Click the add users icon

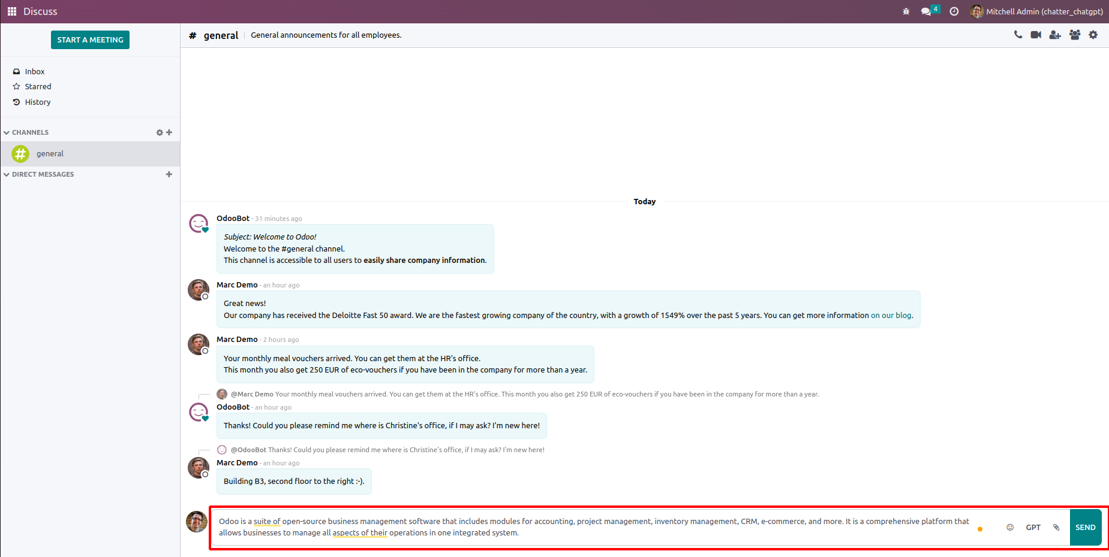tap(1055, 35)
